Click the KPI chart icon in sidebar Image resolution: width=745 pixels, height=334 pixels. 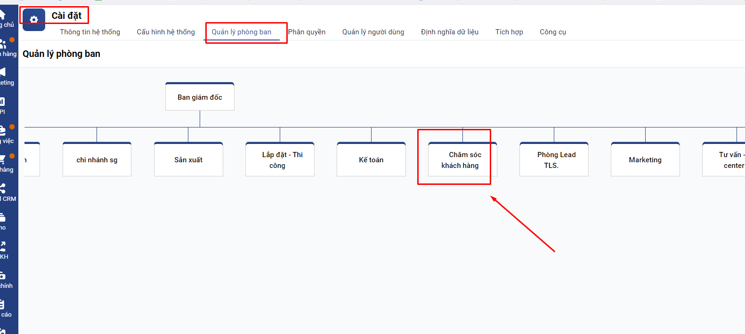click(3, 102)
